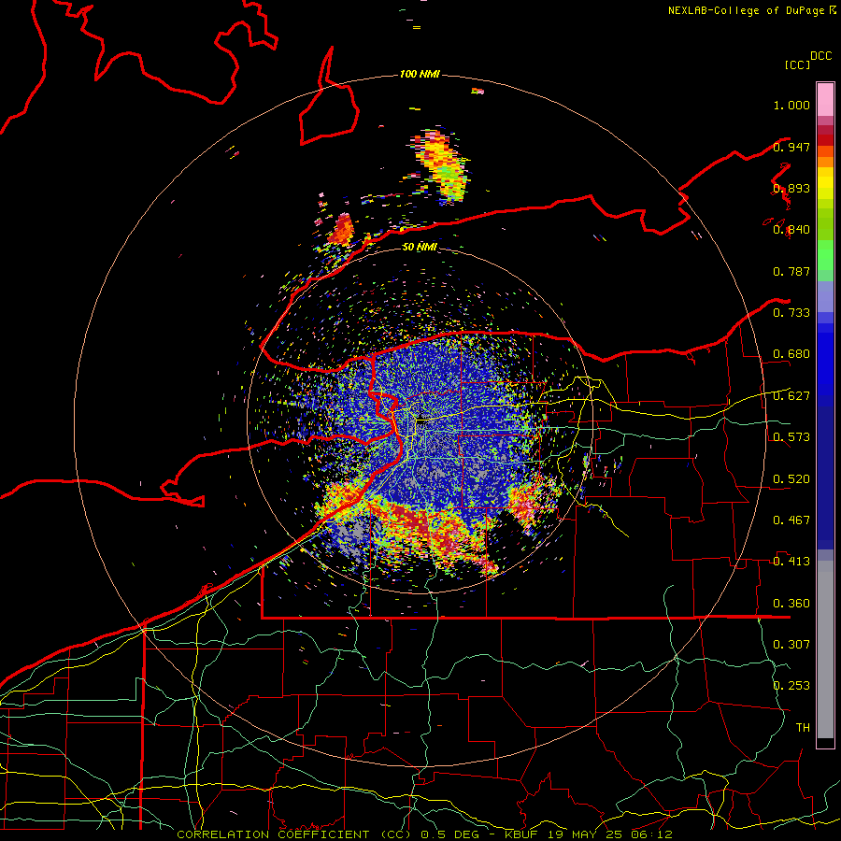The image size is (841, 841).
Task: Click the 0.307 color scale label
Action: (x=791, y=645)
